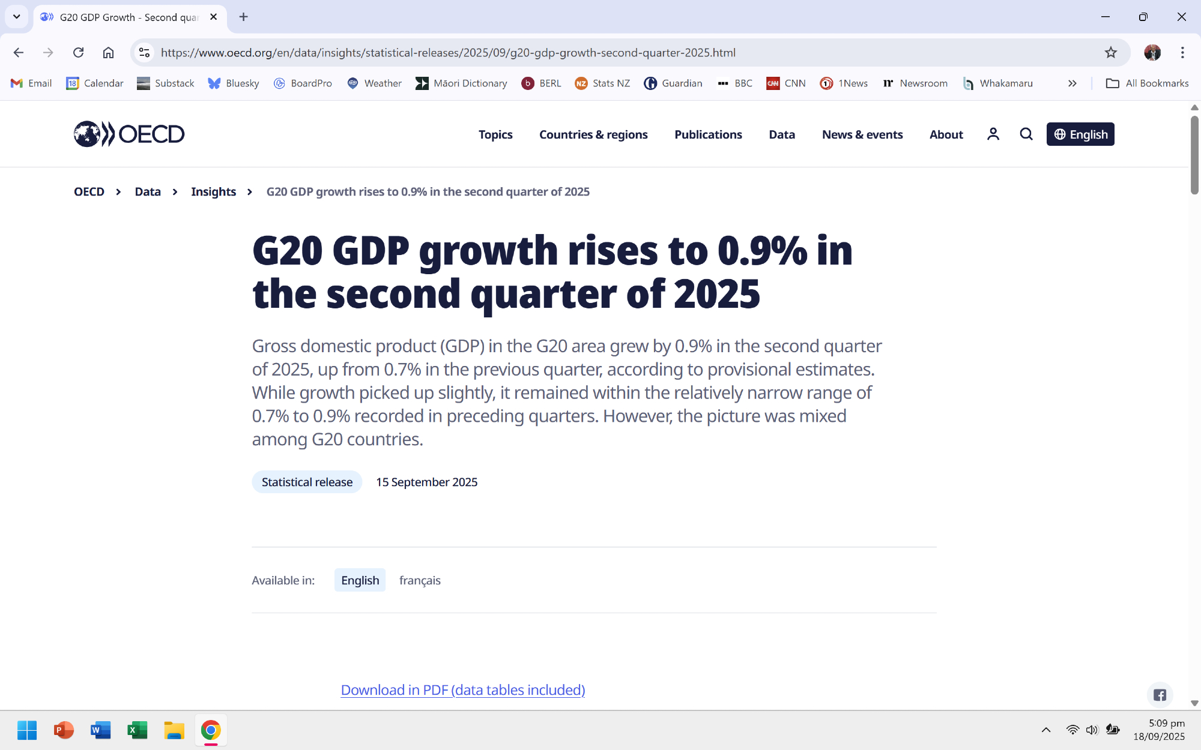Open the tab search dropdown arrow
This screenshot has height=750, width=1201.
tap(17, 17)
